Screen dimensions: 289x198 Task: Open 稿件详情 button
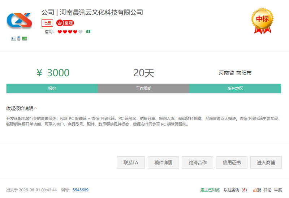163,163
